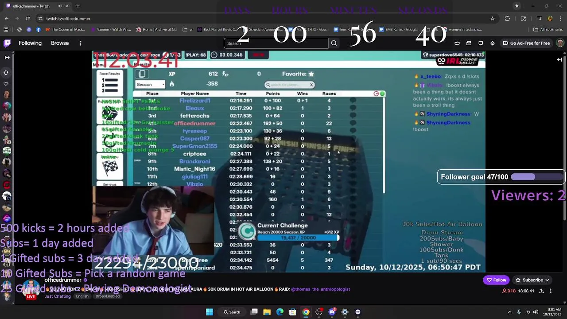Open the Facebook bookmark icon

(x=39, y=30)
